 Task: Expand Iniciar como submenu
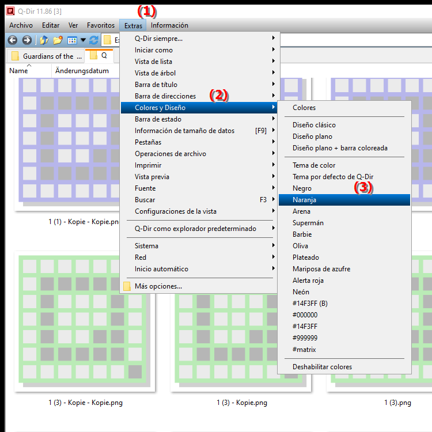coord(199,50)
